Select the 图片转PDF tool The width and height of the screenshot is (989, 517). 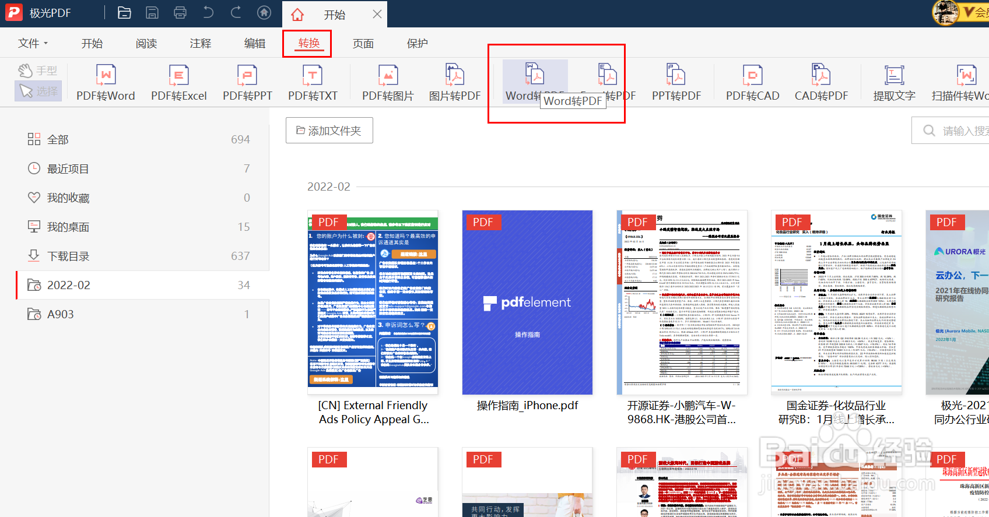click(455, 83)
